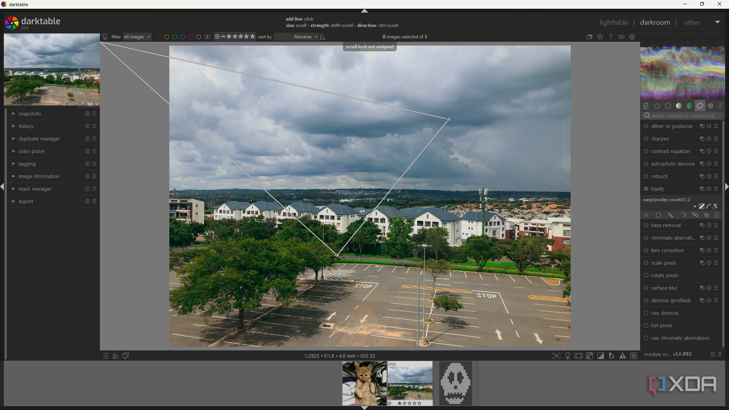
Task: Choose uniform mask blending
Action: (x=658, y=215)
